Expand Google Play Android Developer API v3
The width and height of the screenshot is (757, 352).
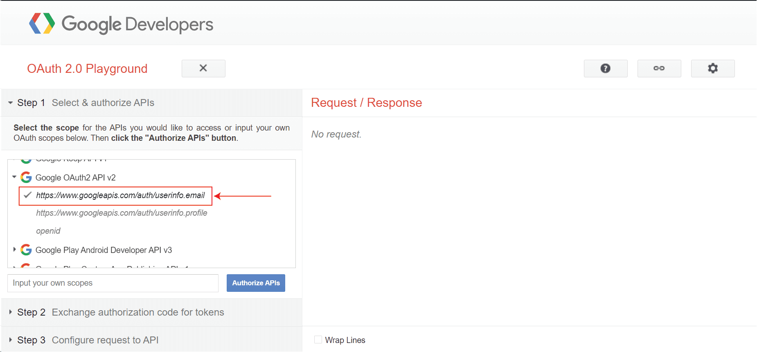click(14, 250)
